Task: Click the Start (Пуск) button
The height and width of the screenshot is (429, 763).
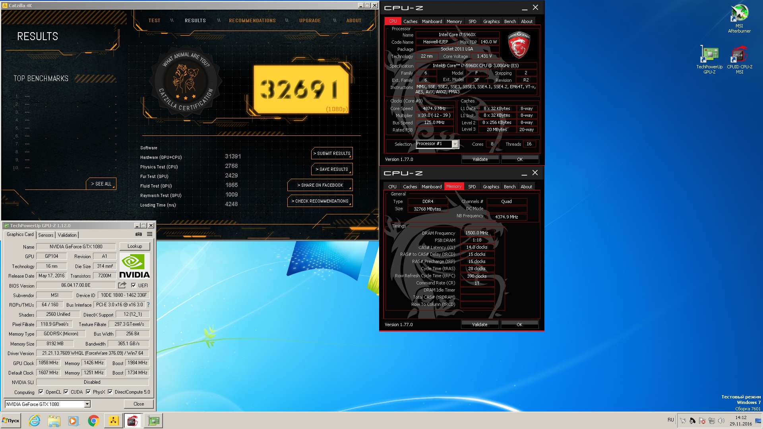Action: (11, 421)
